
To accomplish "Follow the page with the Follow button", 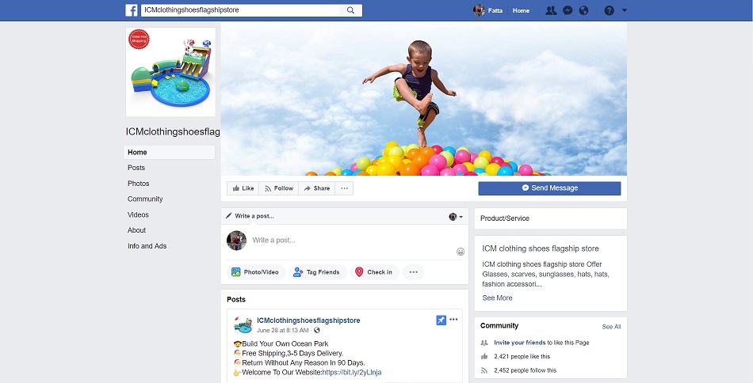I will point(278,188).
